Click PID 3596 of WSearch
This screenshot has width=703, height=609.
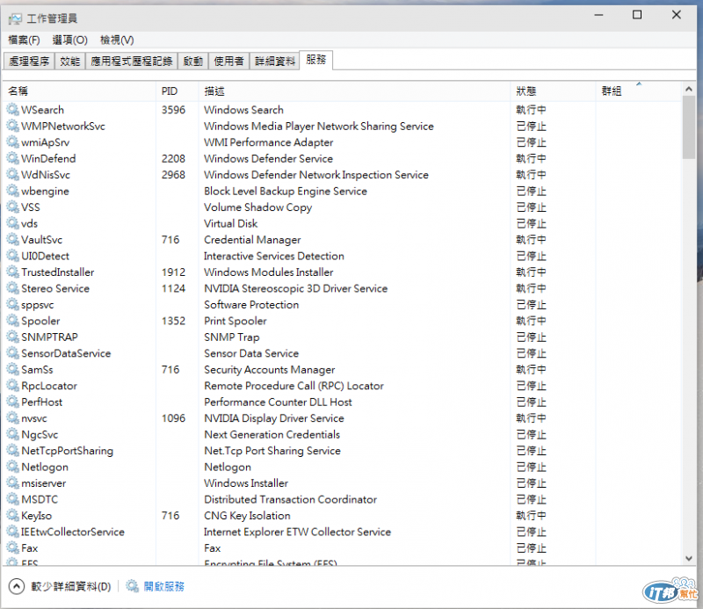pyautogui.click(x=173, y=110)
